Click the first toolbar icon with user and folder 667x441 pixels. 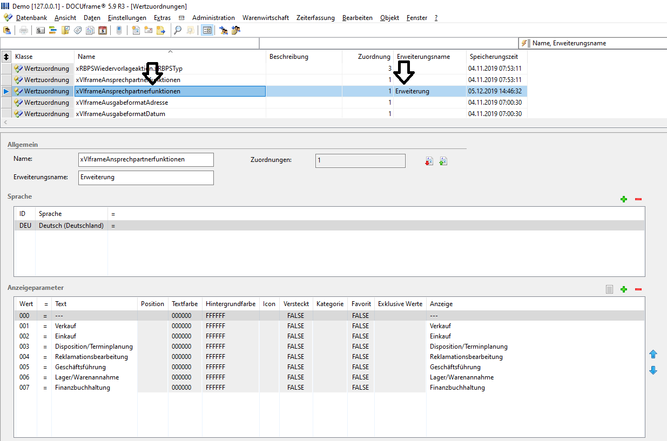[7, 30]
